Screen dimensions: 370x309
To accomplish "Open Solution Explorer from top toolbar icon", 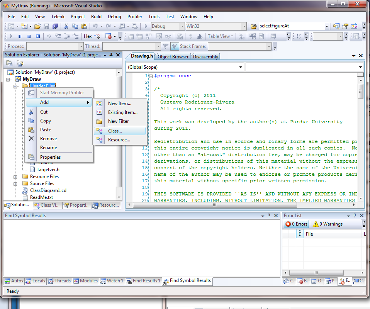I will tap(336, 26).
